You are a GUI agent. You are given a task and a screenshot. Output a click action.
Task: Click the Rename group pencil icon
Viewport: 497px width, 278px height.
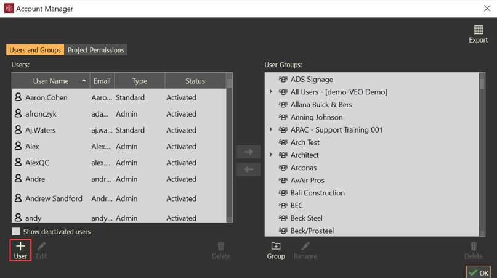click(305, 247)
